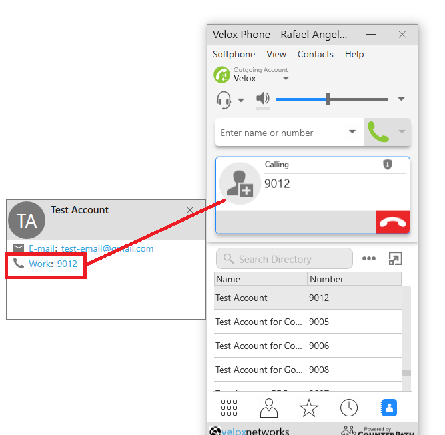Open the Softphone menu
The width and height of the screenshot is (445, 435).
234,54
